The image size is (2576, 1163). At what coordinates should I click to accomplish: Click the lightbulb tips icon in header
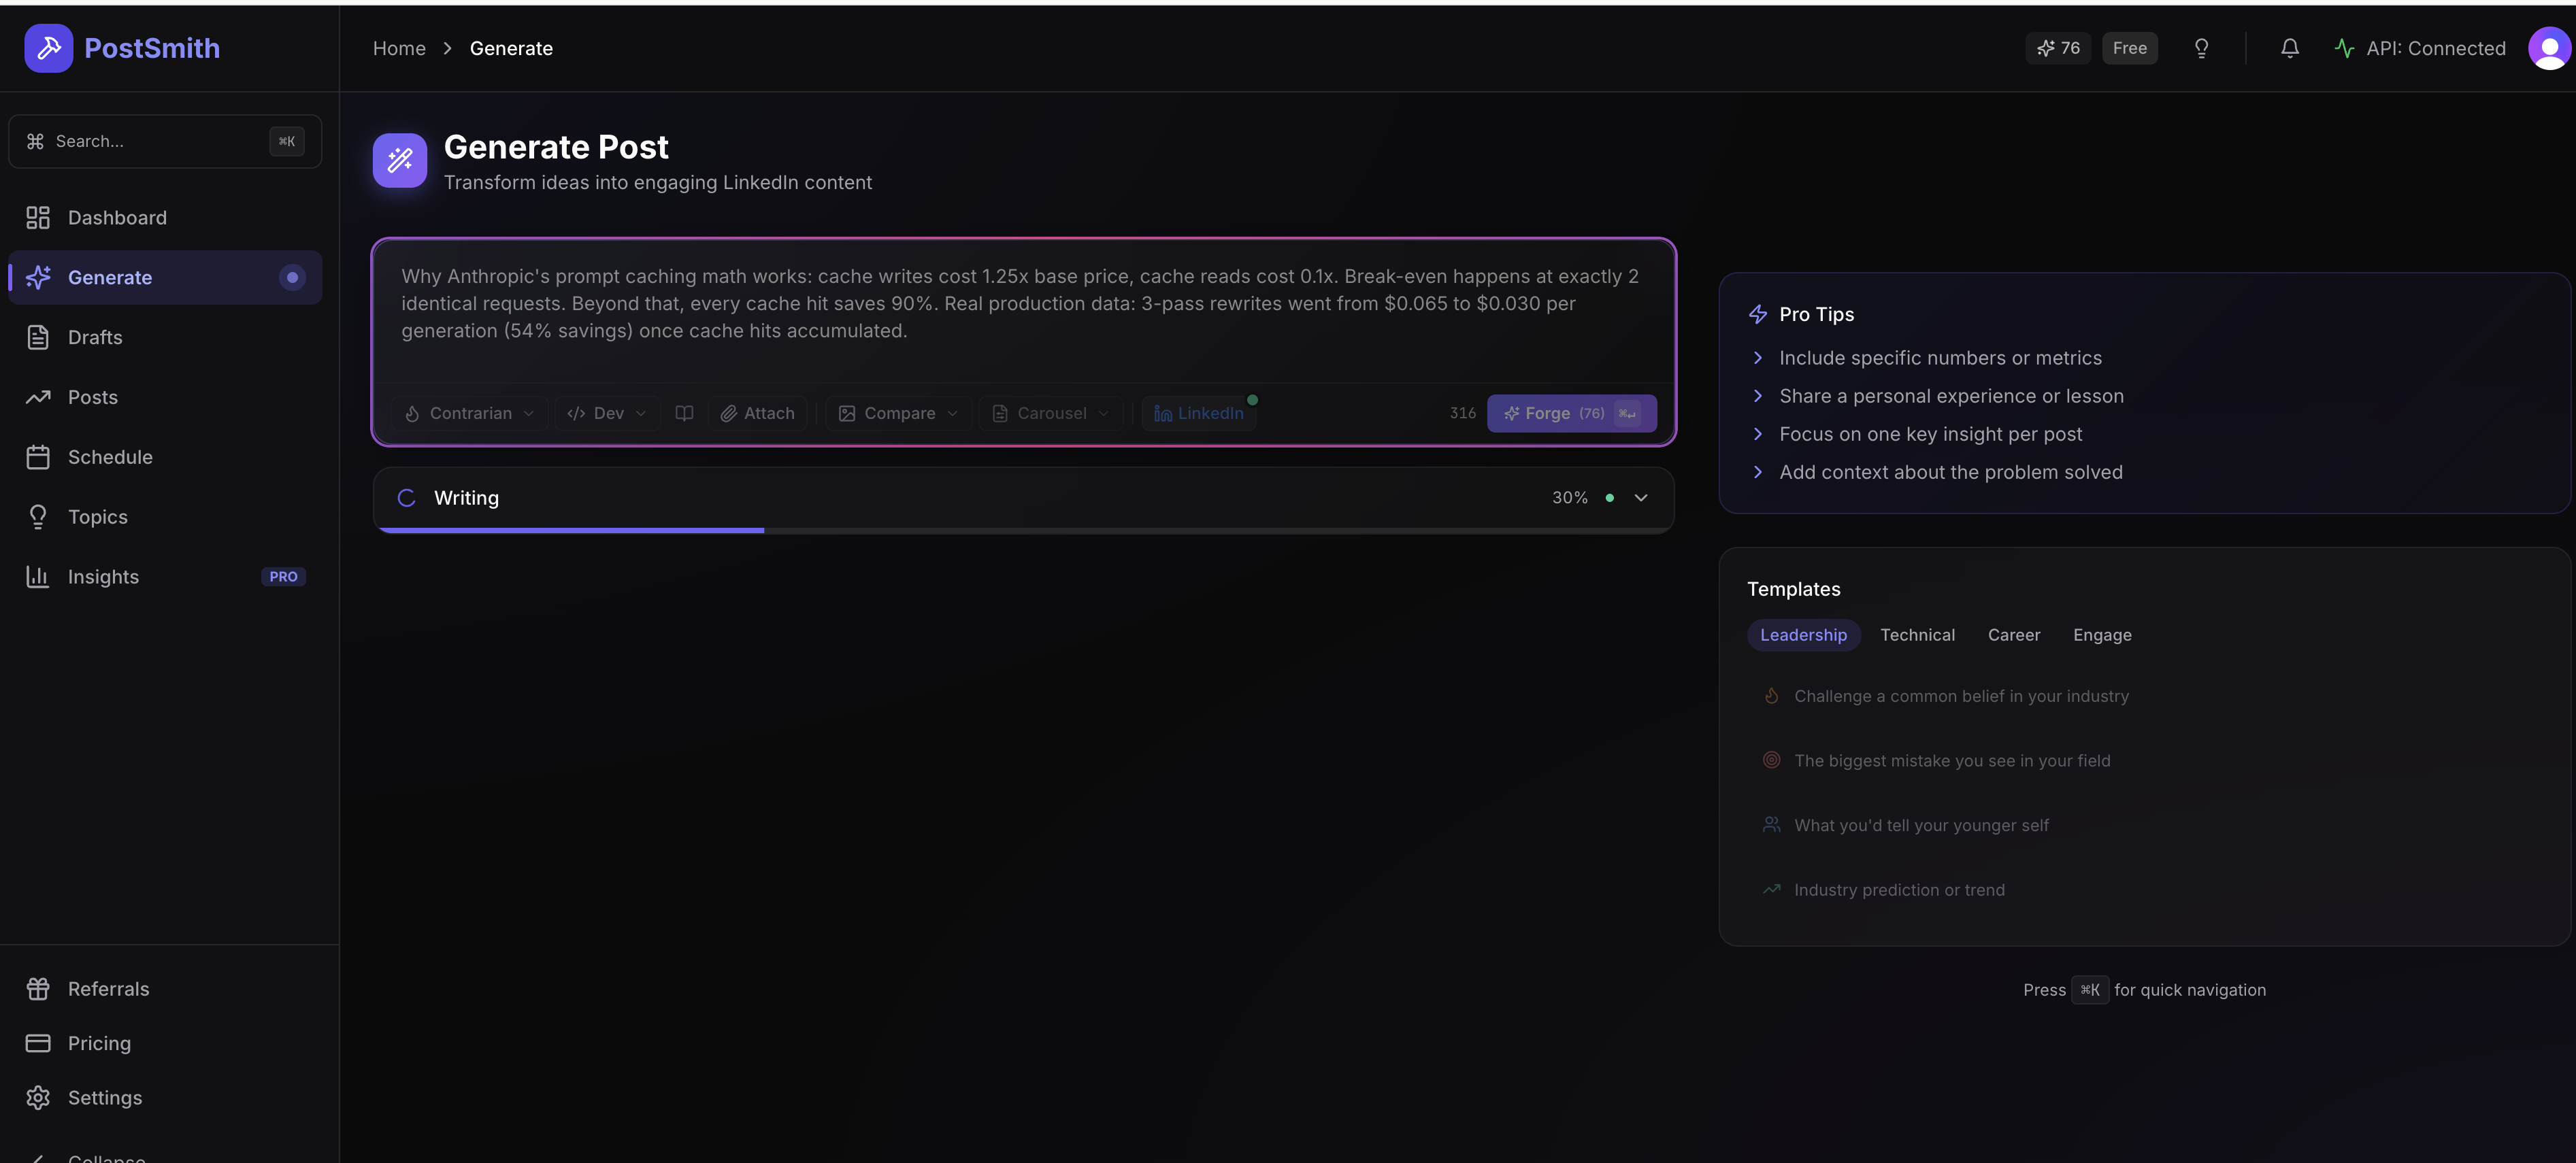pyautogui.click(x=2201, y=48)
